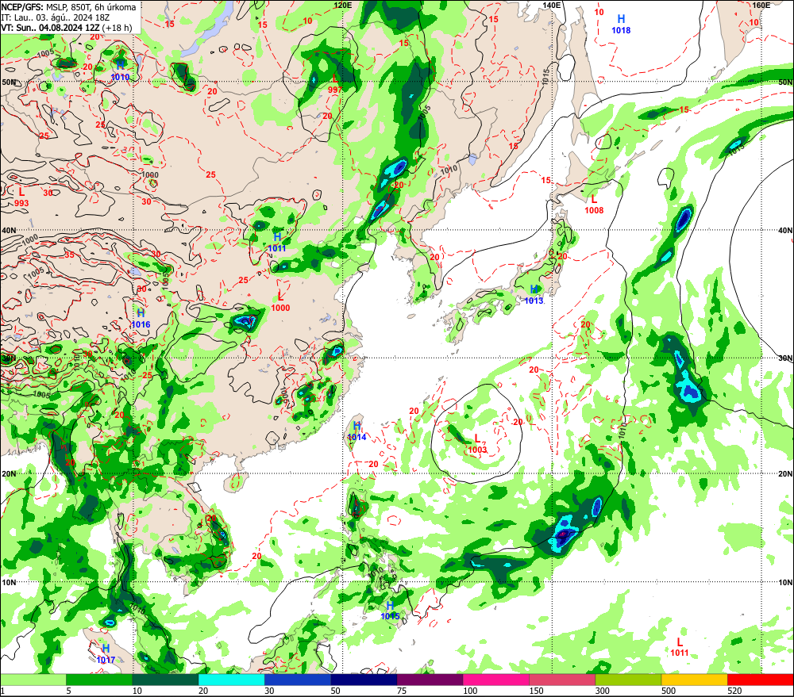Click the red '35' isotherm label
Image resolution: width=794 pixels, height=697 pixels.
click(x=69, y=255)
